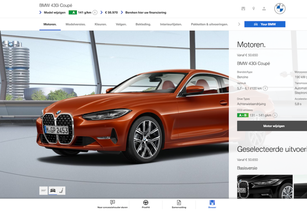Viewport: 307px width, 211px height.
Task: Show info for 141 g/km emission
Action: [95, 12]
